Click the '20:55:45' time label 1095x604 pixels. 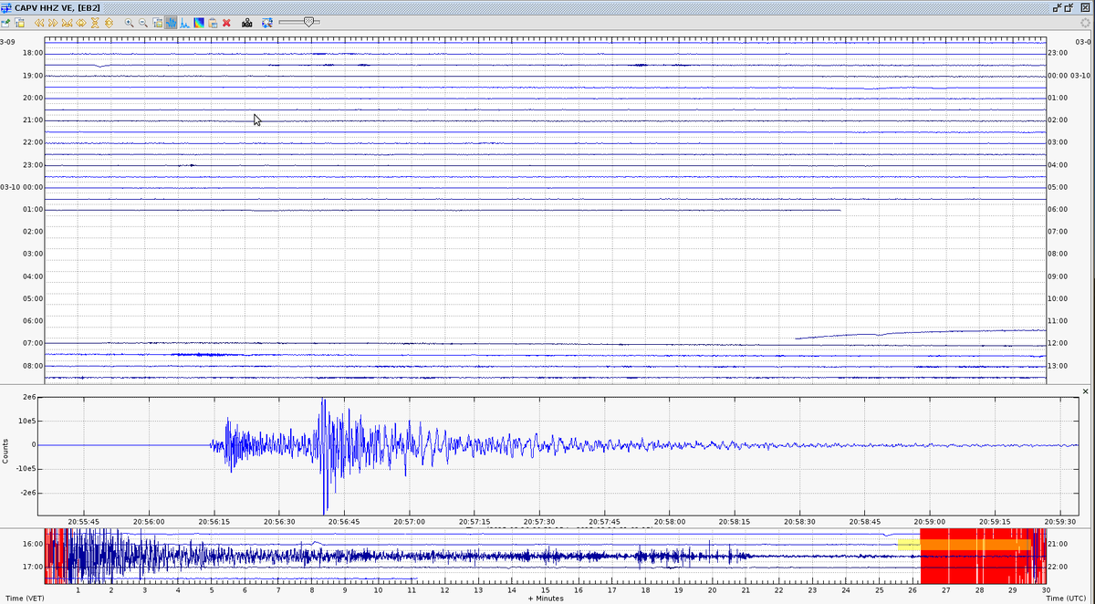click(84, 522)
